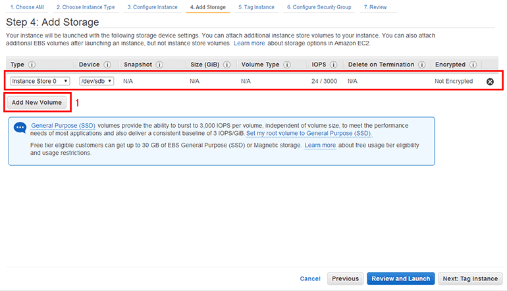Click Next: Tag Instance button

pyautogui.click(x=471, y=278)
